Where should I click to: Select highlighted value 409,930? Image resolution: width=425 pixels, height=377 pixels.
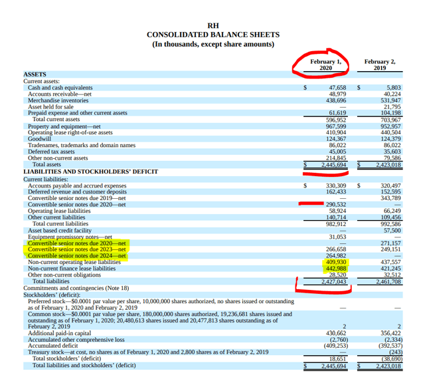336,262
